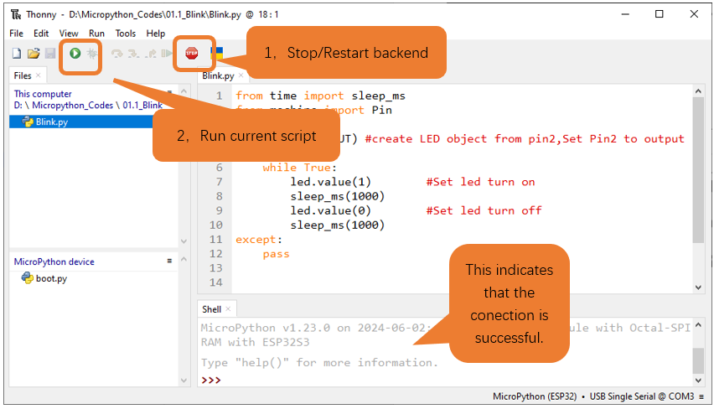Click code line 'led.value(0)'

(330, 211)
